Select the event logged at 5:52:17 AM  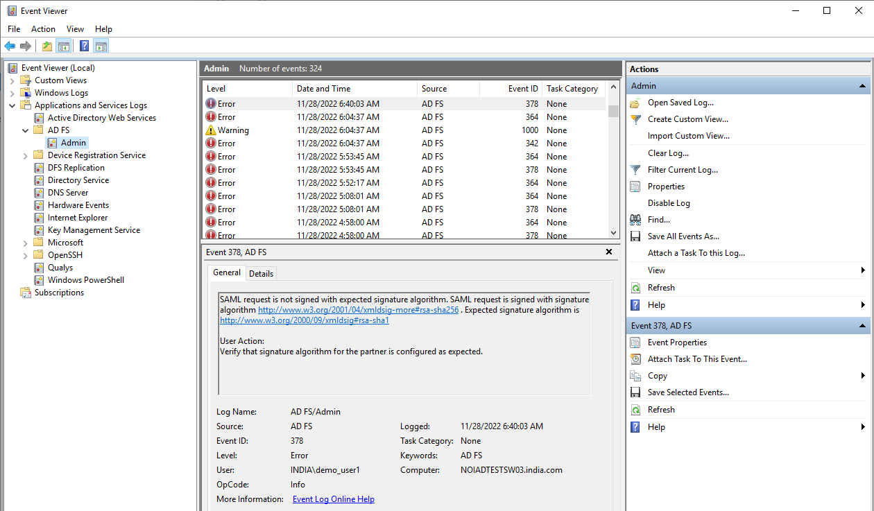pyautogui.click(x=405, y=183)
